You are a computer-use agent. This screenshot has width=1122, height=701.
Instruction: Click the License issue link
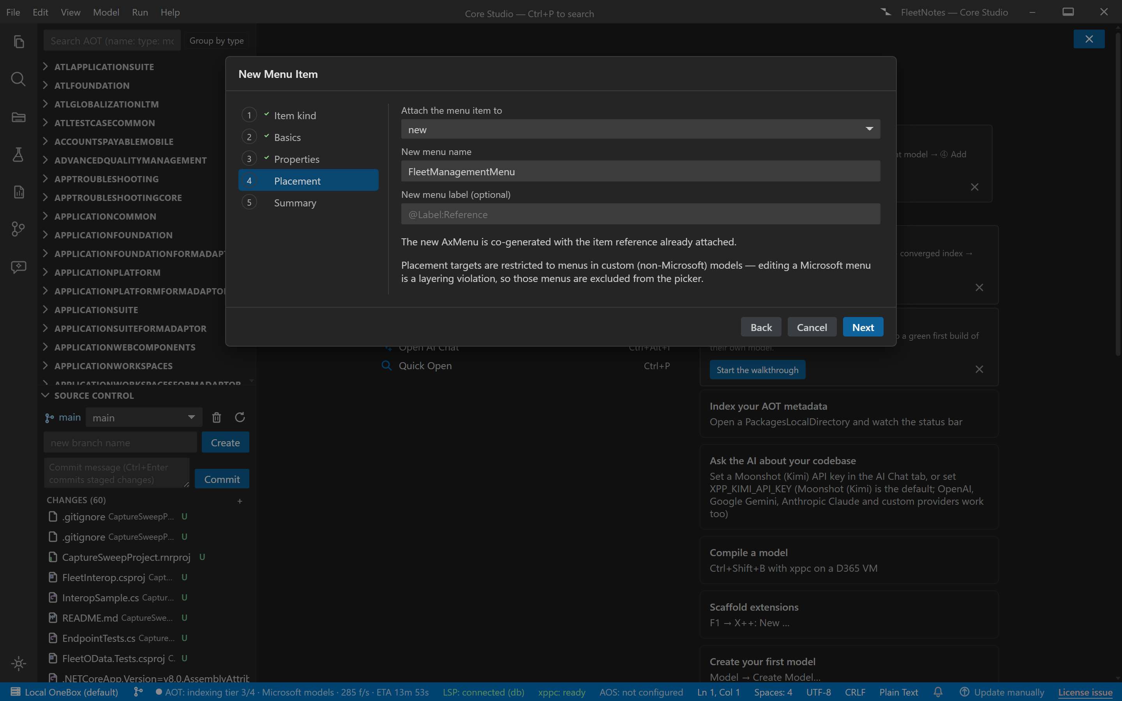[1085, 692]
